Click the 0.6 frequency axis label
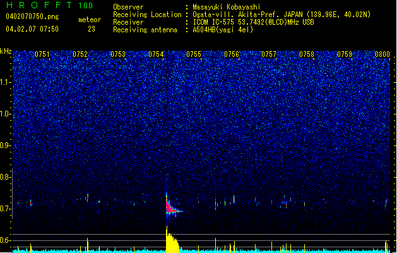 pyautogui.click(x=5, y=240)
